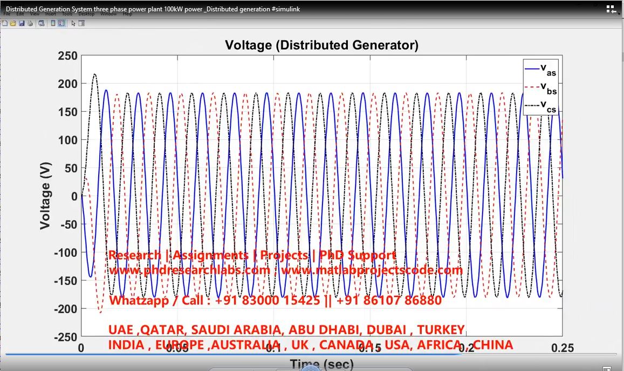This screenshot has width=624, height=371.
Task: Click the Open File folder icon
Action: coord(13,23)
